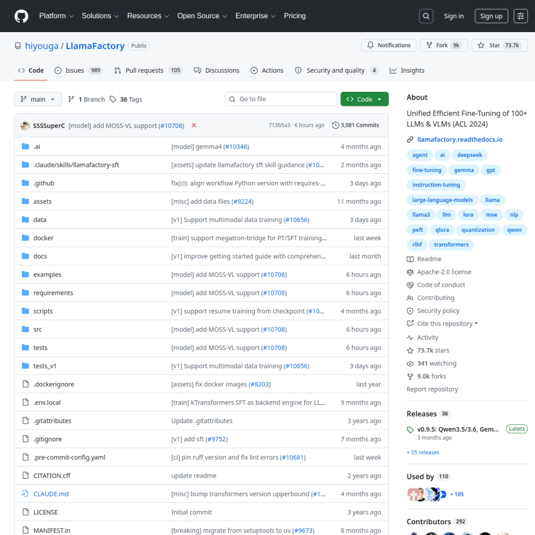
Task: Open the .github folder icon
Action: click(25, 183)
